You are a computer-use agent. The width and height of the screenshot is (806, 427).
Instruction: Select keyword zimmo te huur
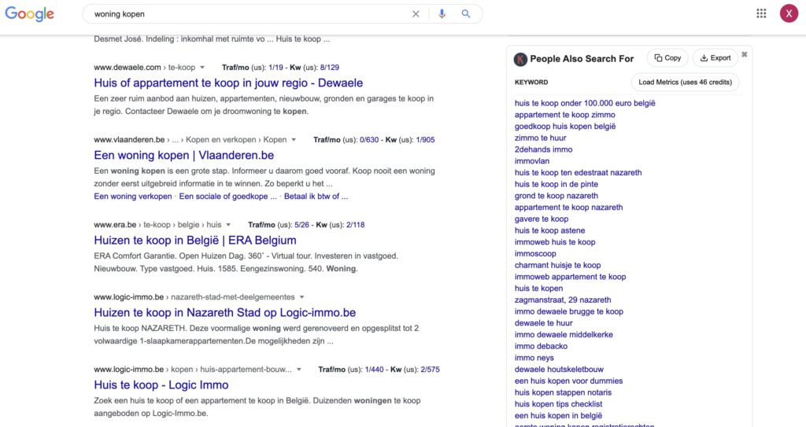pos(540,138)
